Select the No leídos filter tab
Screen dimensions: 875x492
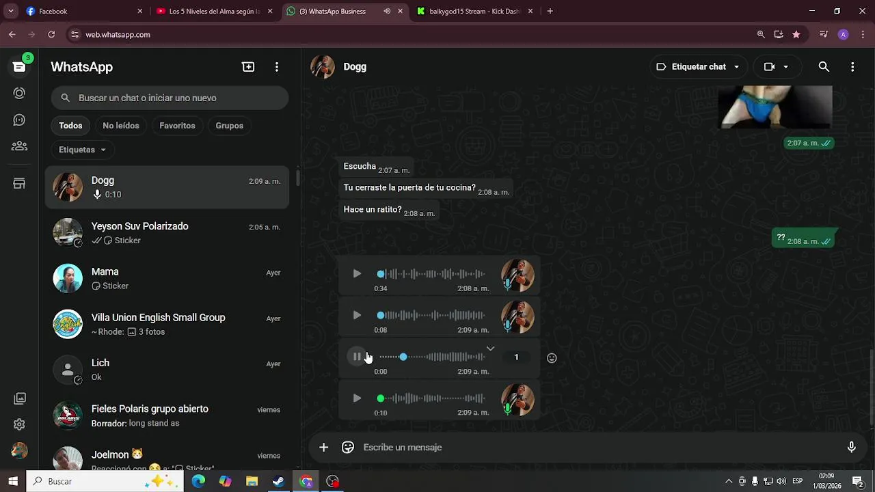pos(121,126)
